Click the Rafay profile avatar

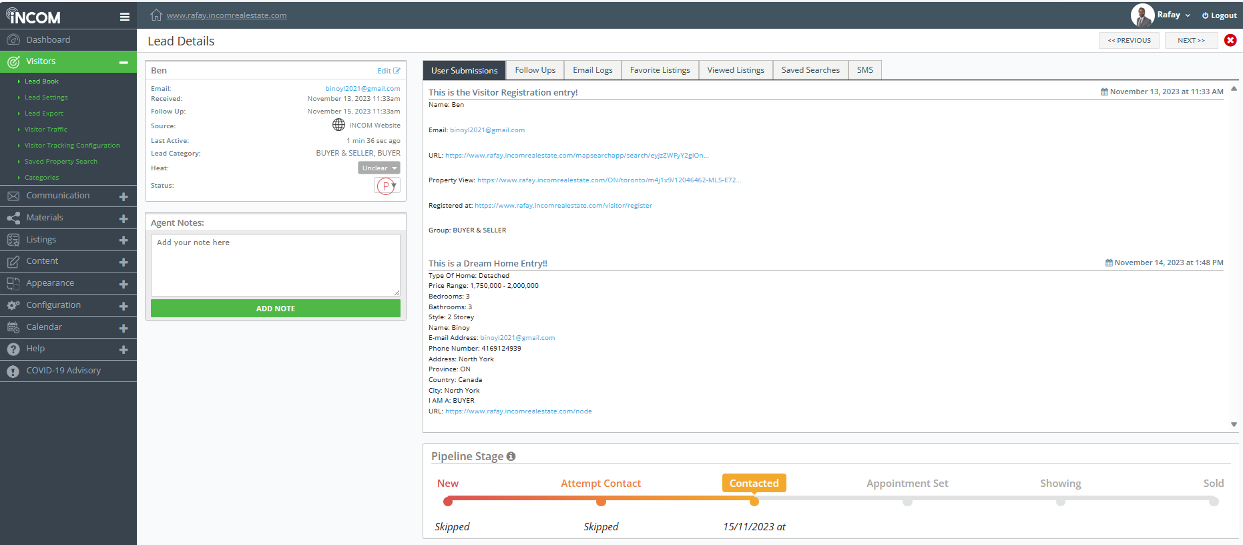(x=1142, y=15)
